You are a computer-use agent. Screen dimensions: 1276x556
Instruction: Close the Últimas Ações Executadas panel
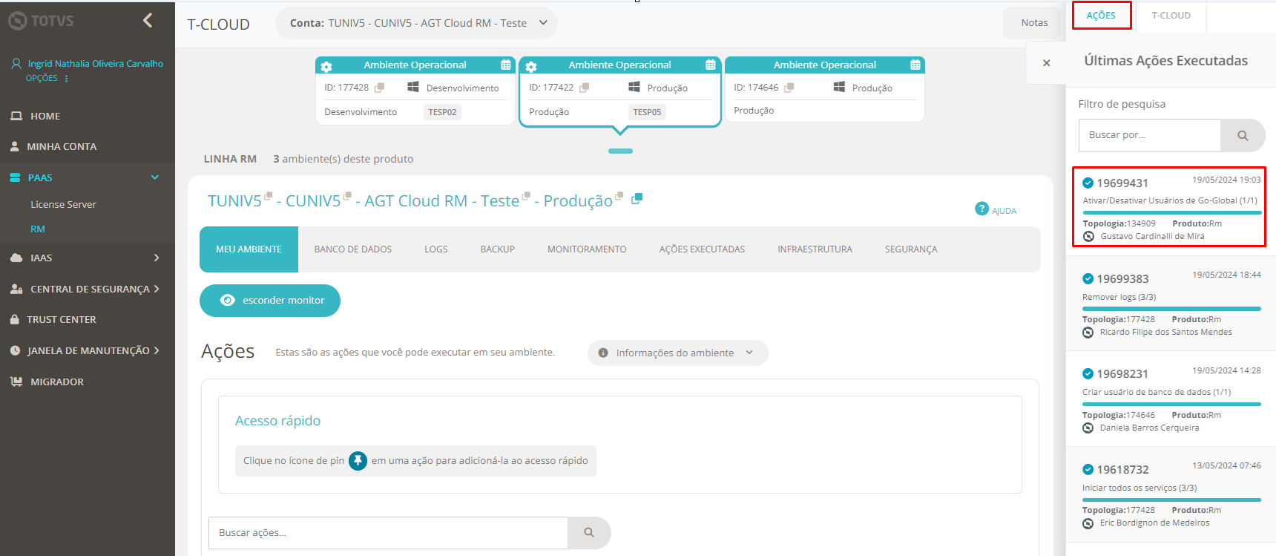coord(1046,63)
